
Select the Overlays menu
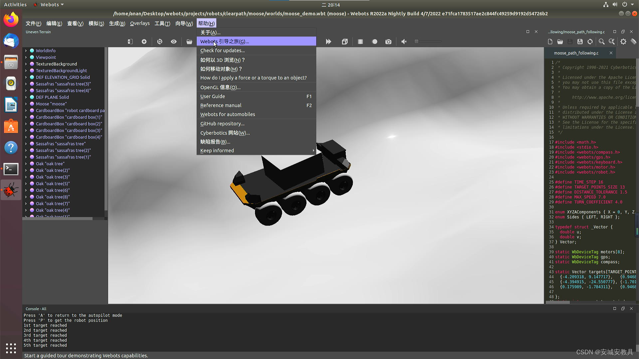(139, 23)
